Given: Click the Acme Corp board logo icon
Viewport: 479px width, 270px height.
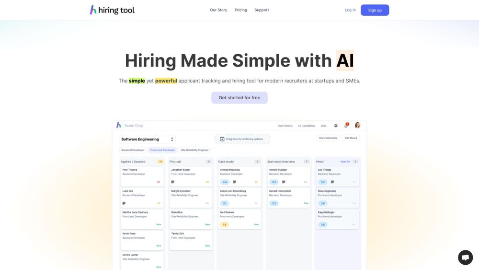Looking at the screenshot, I should [119, 126].
